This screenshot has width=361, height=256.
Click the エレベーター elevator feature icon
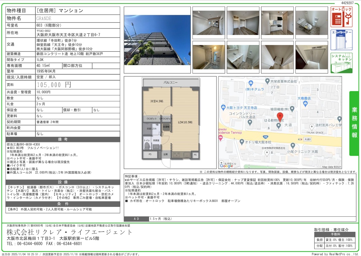[341, 40]
